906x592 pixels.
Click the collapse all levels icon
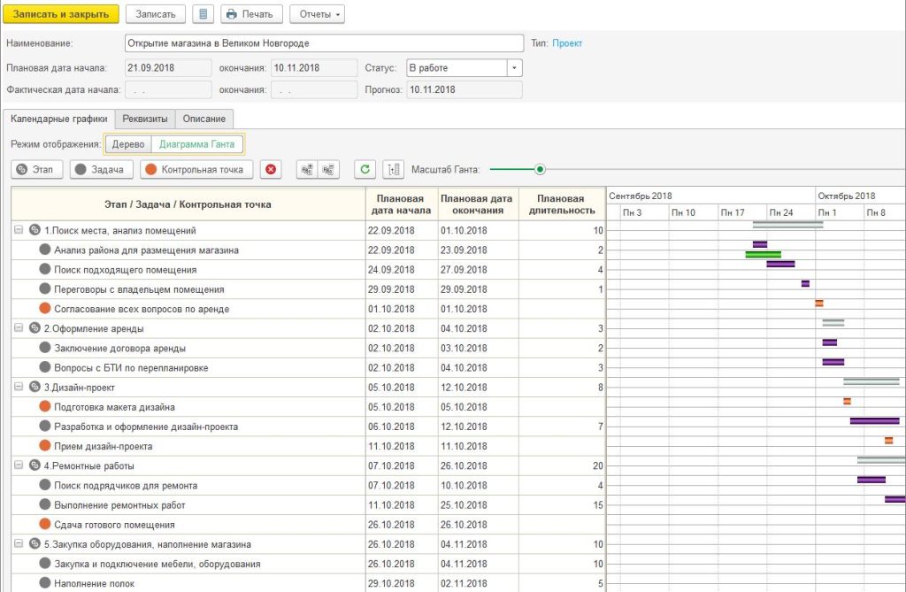(x=328, y=169)
